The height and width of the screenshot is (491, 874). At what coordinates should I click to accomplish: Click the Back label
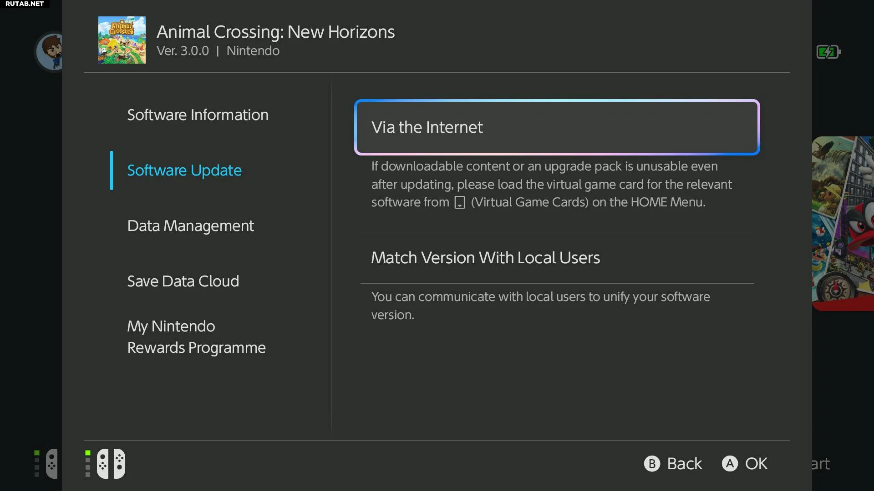click(x=684, y=464)
